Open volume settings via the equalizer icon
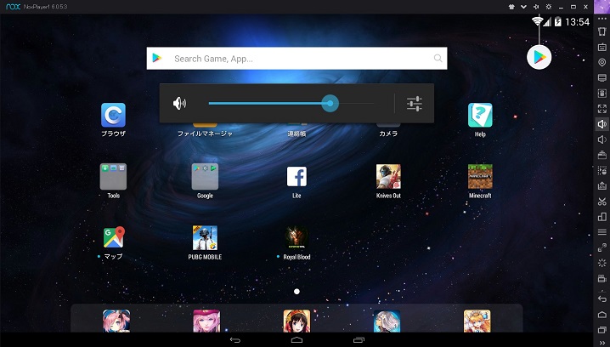Screen dimensions: 610x347 (x=414, y=104)
